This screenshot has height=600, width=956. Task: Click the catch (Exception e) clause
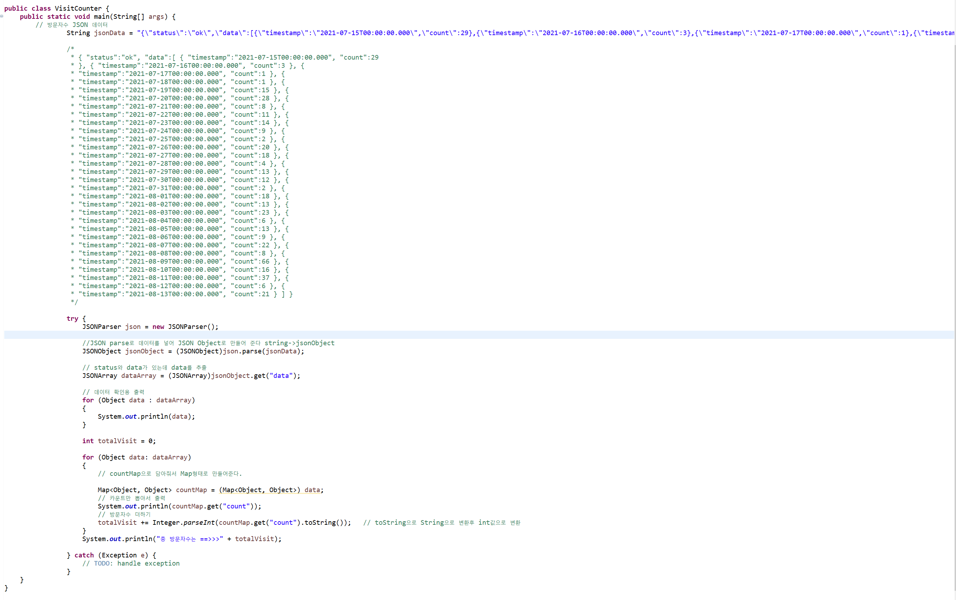click(x=115, y=555)
